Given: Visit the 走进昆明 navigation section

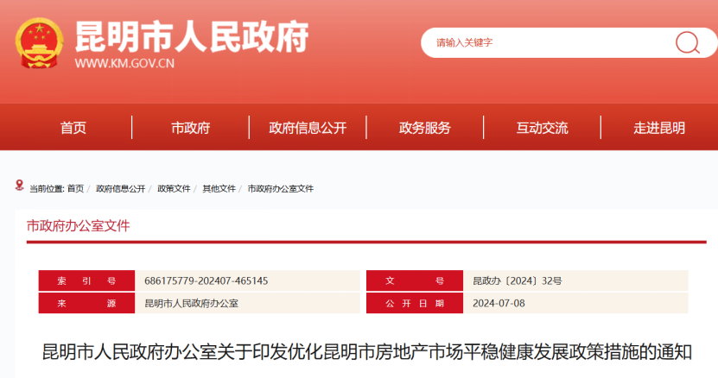Looking at the screenshot, I should [x=659, y=128].
